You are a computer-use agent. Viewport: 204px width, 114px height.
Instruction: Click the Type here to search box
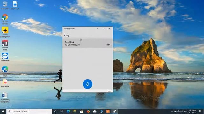29,111
